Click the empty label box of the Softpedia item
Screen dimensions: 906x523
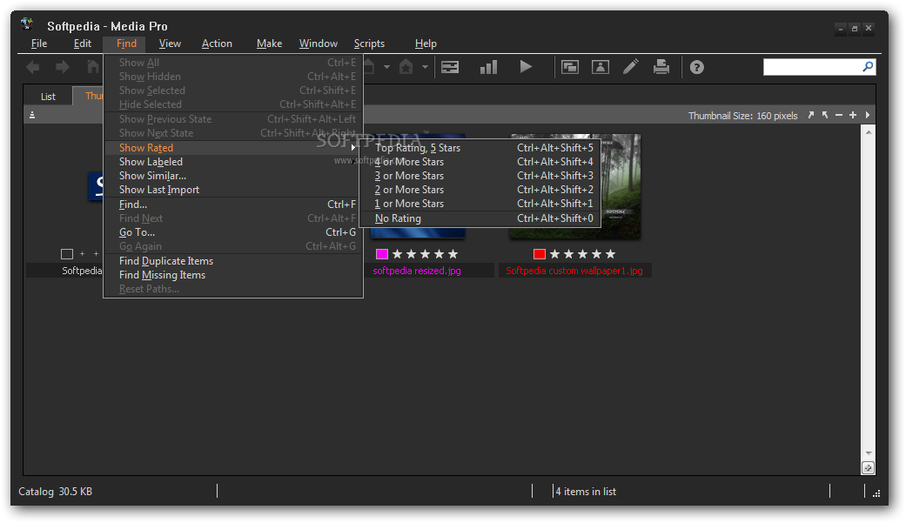(x=67, y=254)
